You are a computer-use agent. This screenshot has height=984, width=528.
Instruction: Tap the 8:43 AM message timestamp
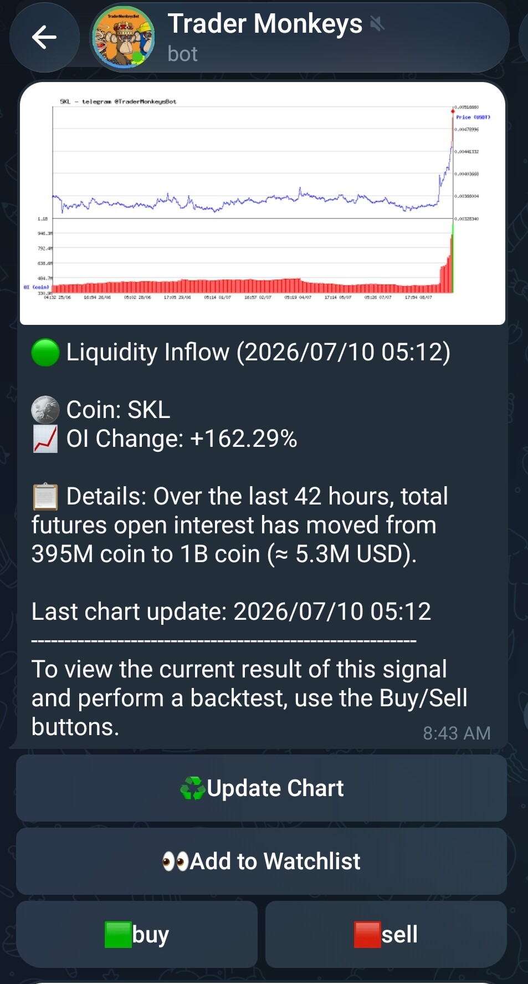point(457,733)
